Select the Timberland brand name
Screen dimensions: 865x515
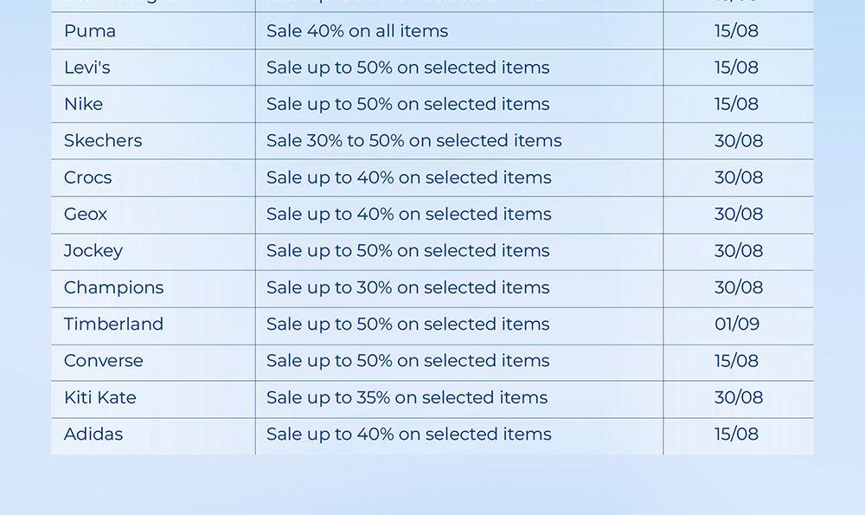(113, 324)
